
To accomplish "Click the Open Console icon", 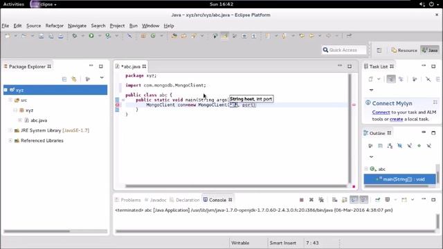I will point(404,200).
